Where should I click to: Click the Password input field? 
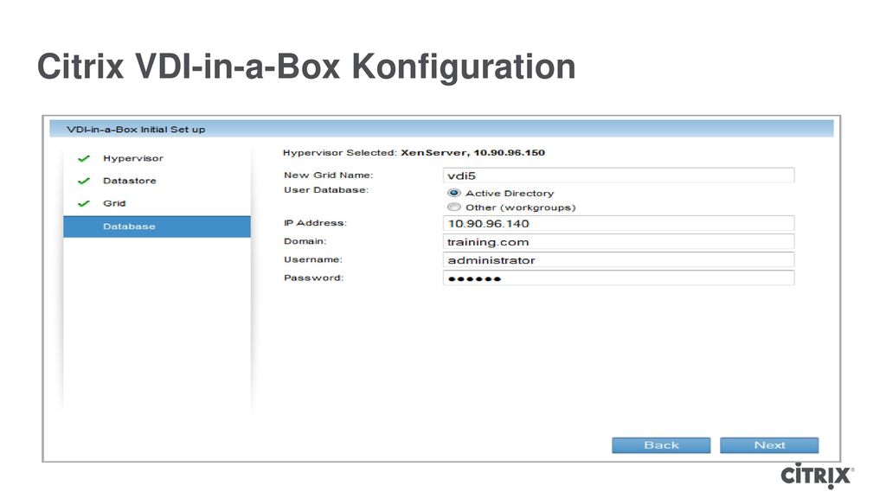pos(618,278)
